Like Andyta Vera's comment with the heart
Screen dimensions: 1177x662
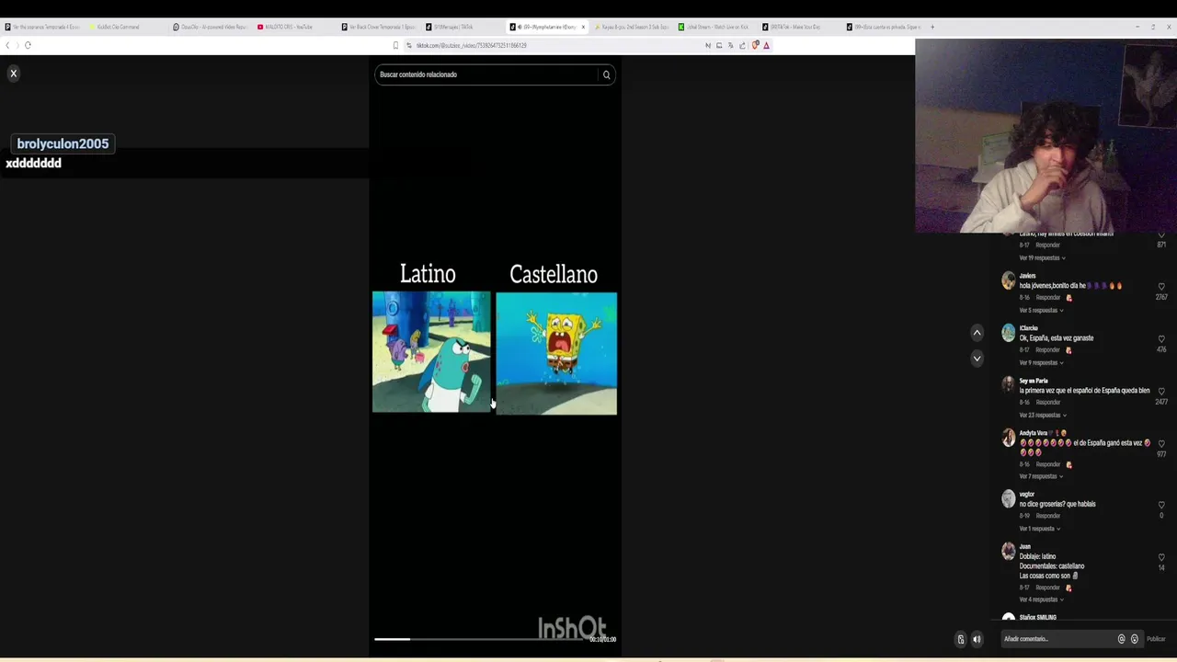pos(1161,444)
